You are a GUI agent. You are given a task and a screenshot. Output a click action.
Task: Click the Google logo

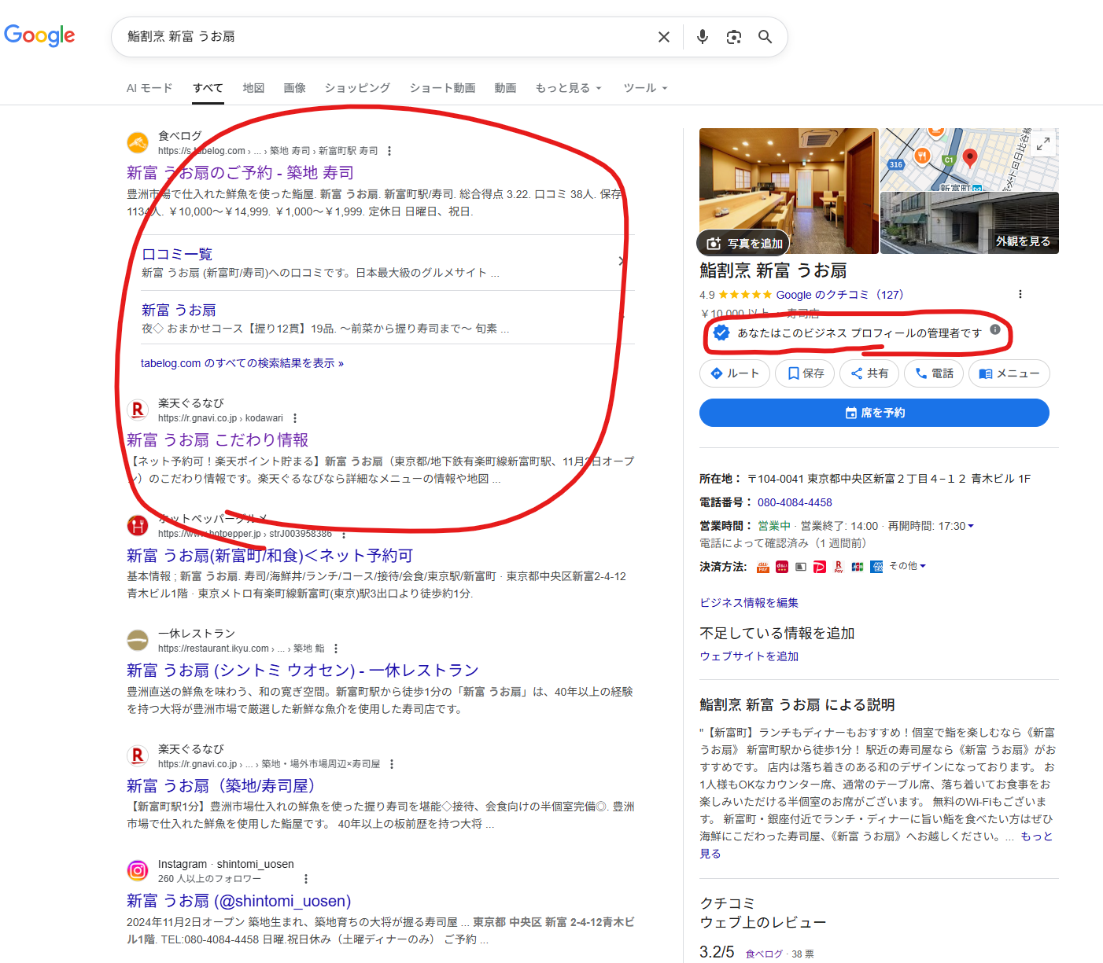pos(39,35)
